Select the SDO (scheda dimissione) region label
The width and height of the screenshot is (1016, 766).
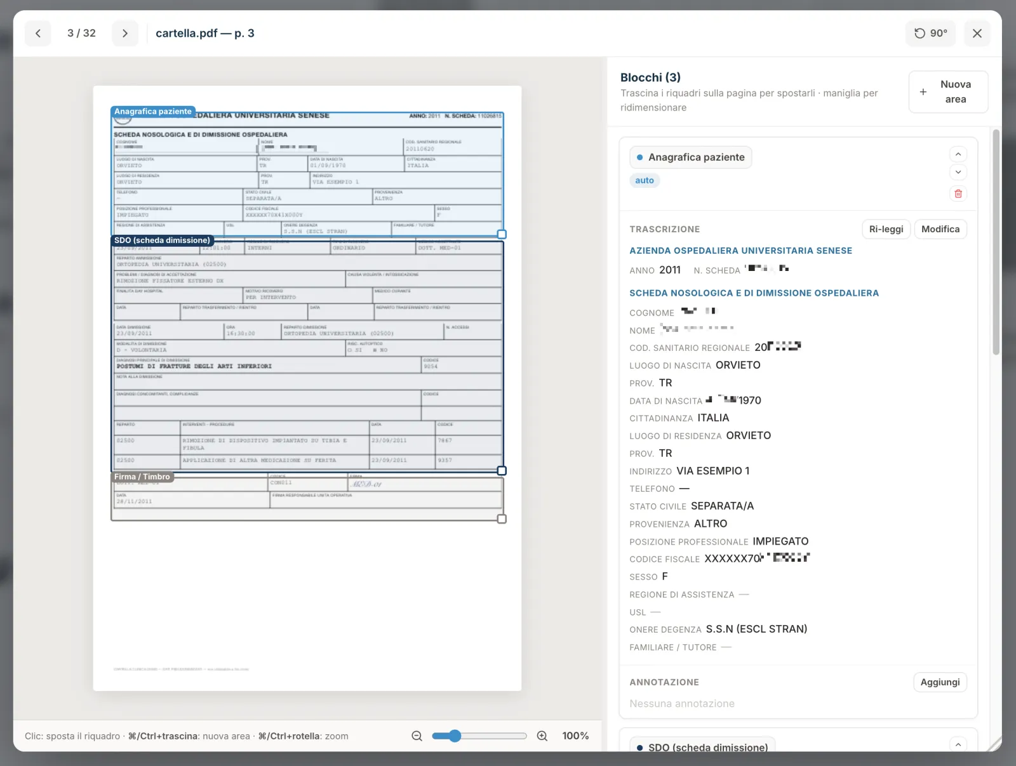(x=162, y=241)
